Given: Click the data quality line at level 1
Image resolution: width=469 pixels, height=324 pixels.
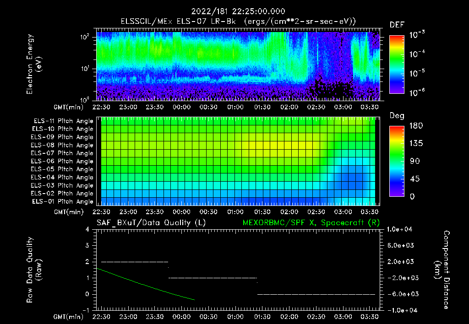Looking at the screenshot, I should coord(213,278).
